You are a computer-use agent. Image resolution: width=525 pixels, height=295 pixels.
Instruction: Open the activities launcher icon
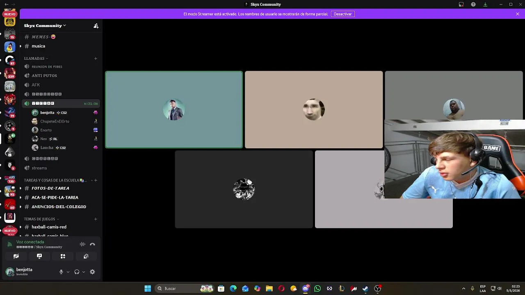point(63,256)
